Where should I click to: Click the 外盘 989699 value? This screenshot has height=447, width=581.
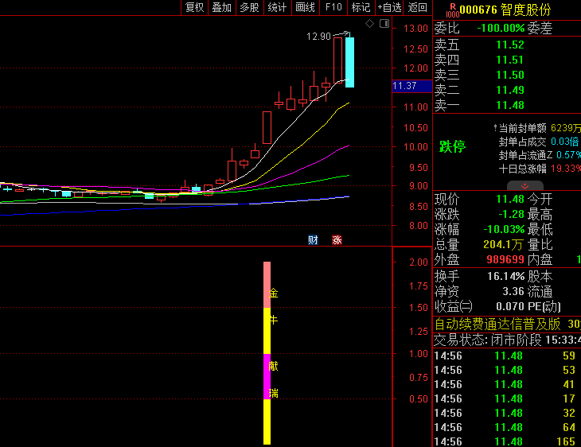click(505, 259)
